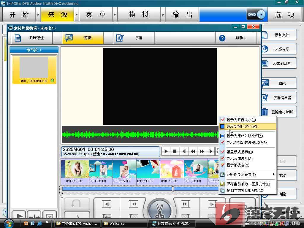Image resolution: width=304 pixels, height=228 pixels.
Task: Click the 开始 start step button
Action: tap(19, 15)
